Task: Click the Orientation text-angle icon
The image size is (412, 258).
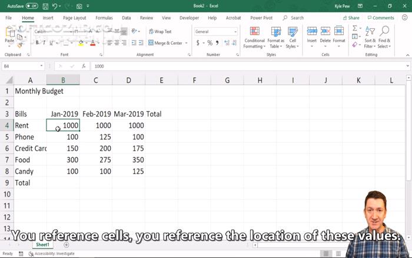Action: [x=134, y=31]
